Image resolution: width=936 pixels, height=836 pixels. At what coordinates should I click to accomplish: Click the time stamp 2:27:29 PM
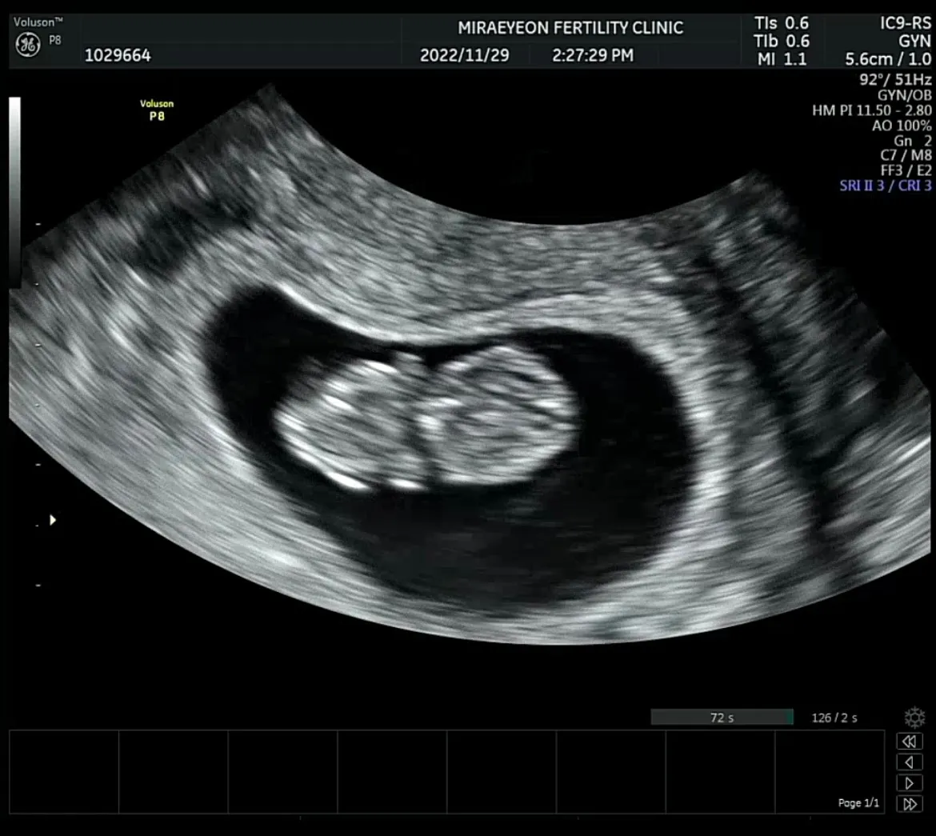[593, 55]
